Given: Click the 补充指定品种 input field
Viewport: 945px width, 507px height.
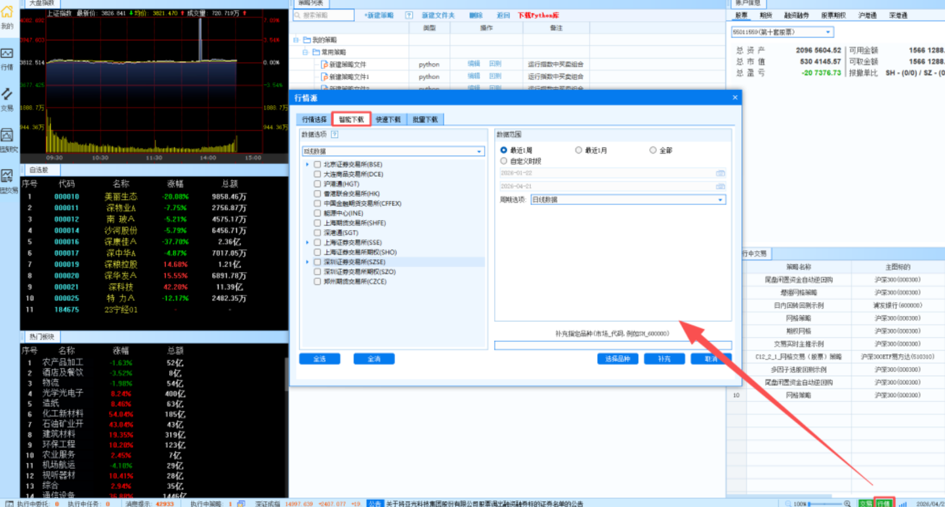Looking at the screenshot, I should coord(612,345).
